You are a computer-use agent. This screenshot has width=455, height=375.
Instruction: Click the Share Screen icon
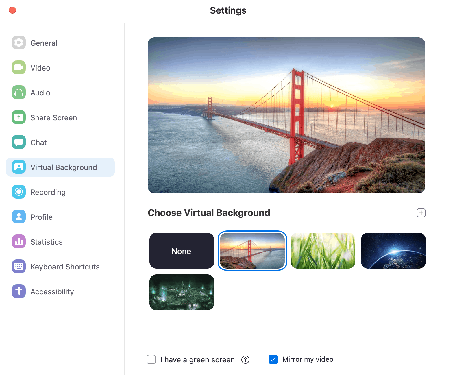[x=19, y=117]
